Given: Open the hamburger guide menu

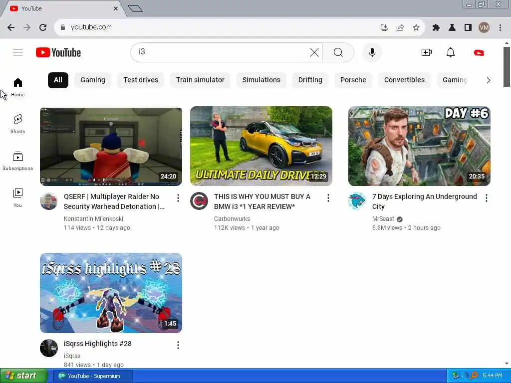Looking at the screenshot, I should 18,52.
